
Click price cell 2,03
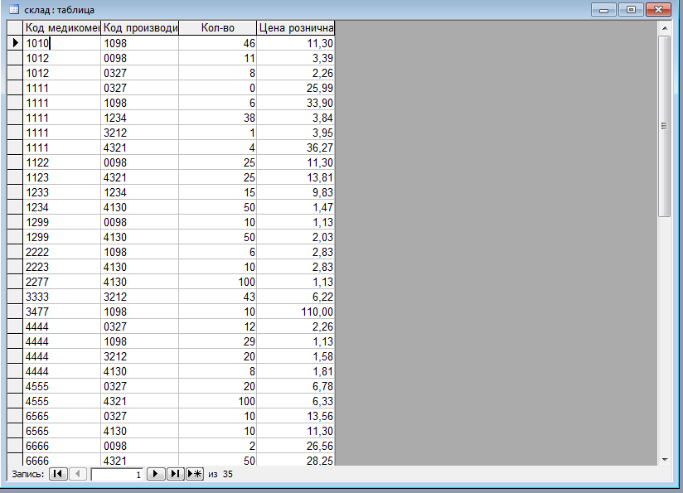[x=296, y=237]
